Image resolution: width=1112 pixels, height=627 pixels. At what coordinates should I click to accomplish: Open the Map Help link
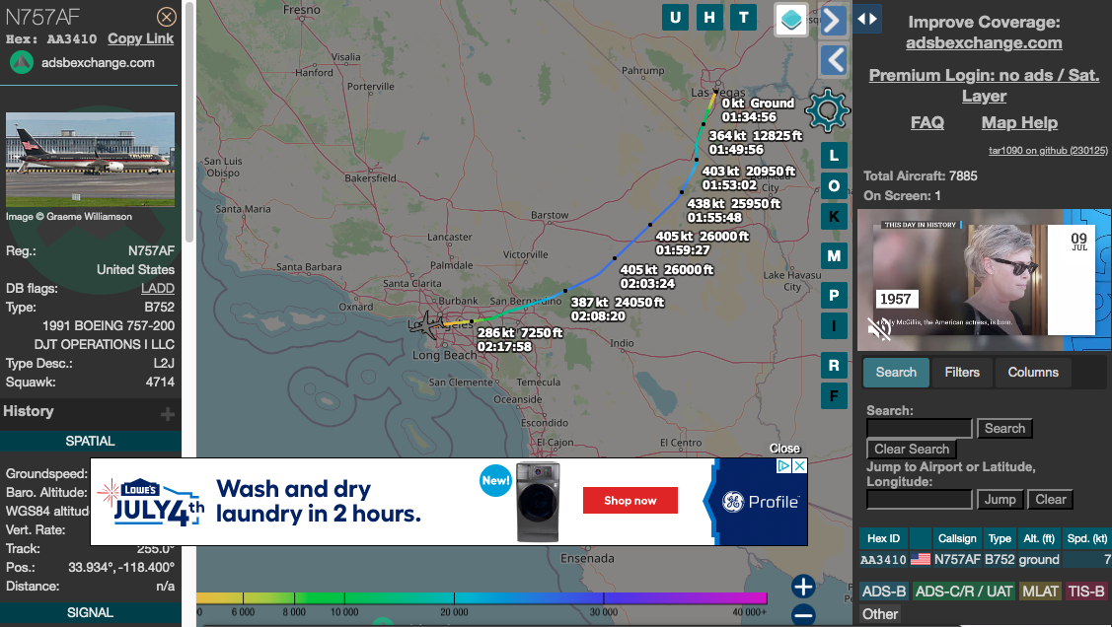coord(1019,122)
